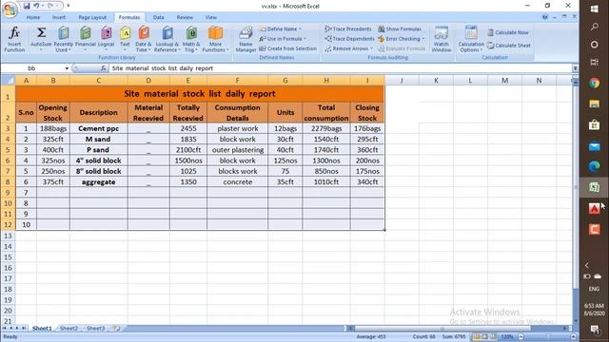Click Remove Arrows button

coord(349,48)
